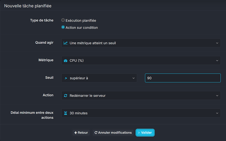Viewport: 226px width, 141px height.
Task: Click the hourglass icon beside 30 minutes
Action: coord(66,113)
